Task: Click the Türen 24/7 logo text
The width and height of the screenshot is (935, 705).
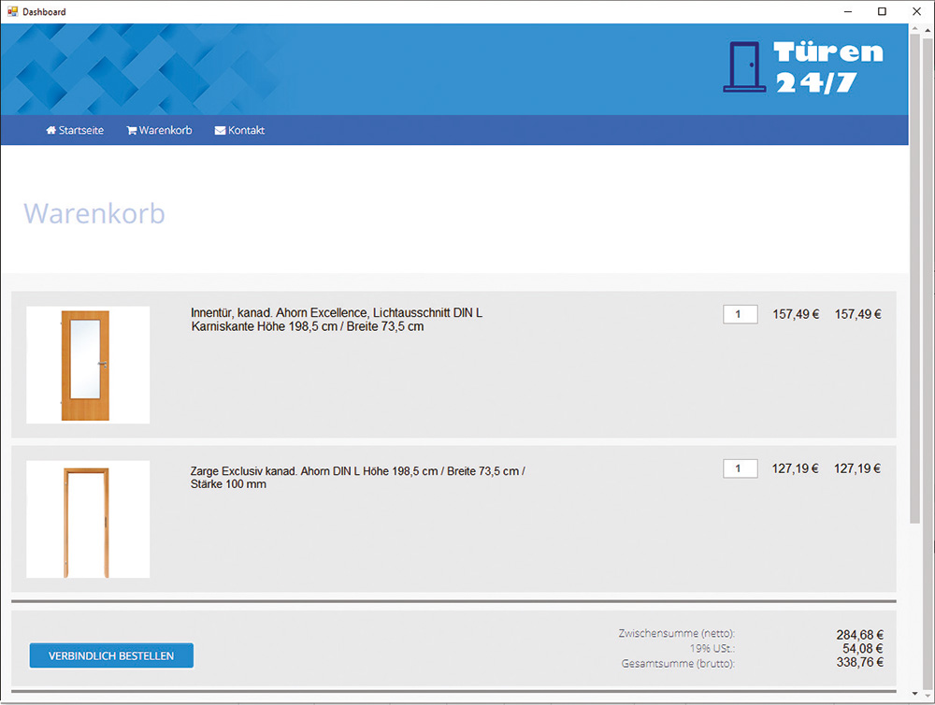Action: click(828, 66)
